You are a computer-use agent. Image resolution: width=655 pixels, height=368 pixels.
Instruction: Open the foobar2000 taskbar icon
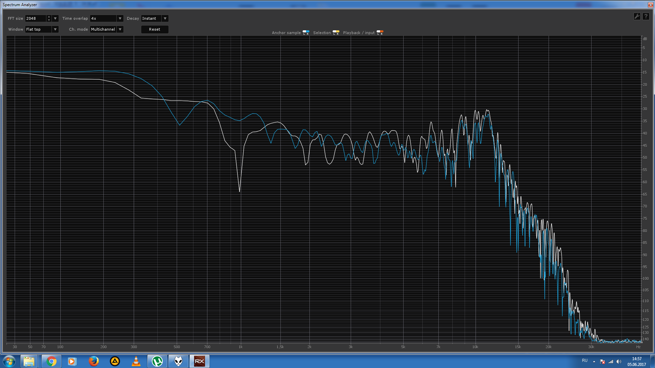coord(178,361)
